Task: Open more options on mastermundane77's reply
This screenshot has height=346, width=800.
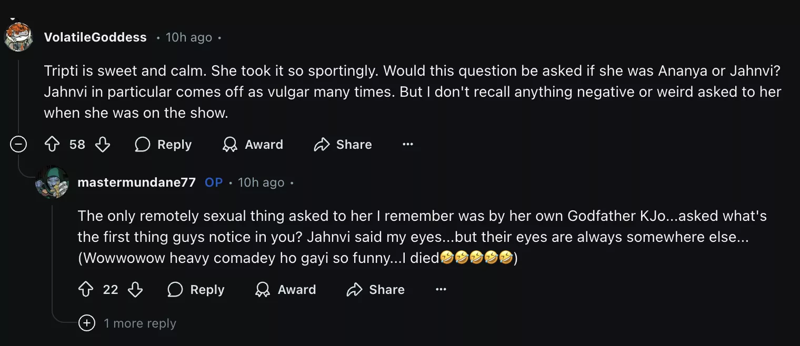Action: [441, 290]
